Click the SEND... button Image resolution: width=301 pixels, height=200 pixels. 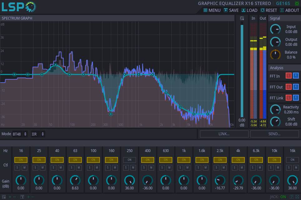pyautogui.click(x=274, y=134)
